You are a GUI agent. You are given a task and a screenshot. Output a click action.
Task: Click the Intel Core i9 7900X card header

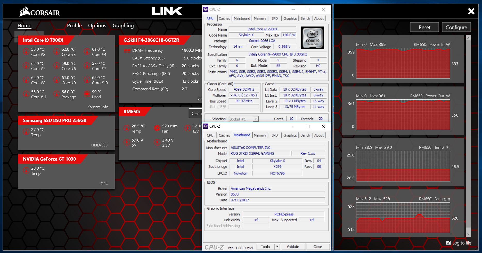[46, 40]
